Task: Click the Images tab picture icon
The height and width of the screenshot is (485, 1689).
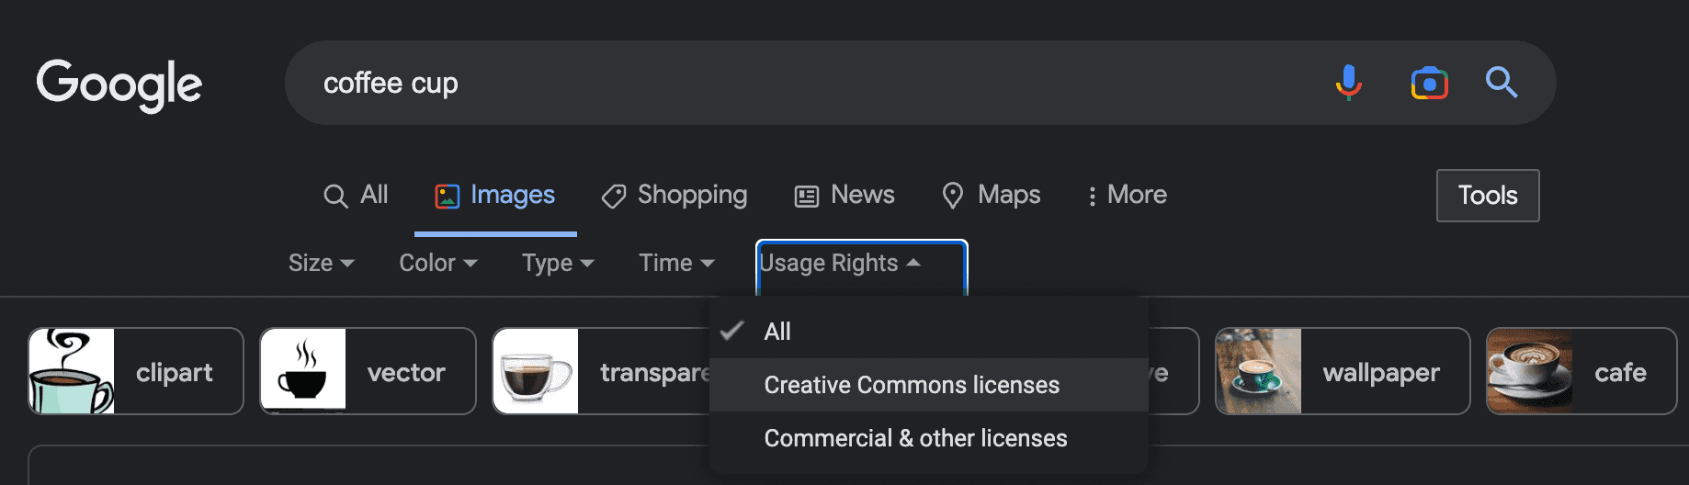Action: coord(448,196)
